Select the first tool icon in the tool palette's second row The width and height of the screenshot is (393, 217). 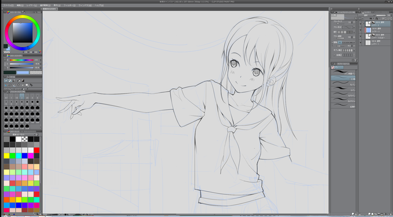[x=6, y=85]
